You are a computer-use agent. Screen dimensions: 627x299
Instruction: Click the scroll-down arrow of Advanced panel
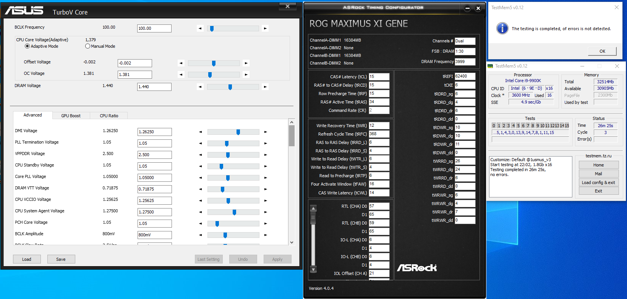click(x=292, y=242)
